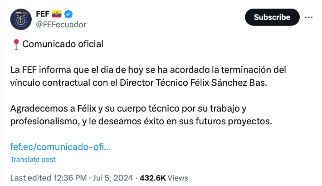Open the three-dot more options menu
The height and width of the screenshot is (186, 322).
[x=309, y=17]
